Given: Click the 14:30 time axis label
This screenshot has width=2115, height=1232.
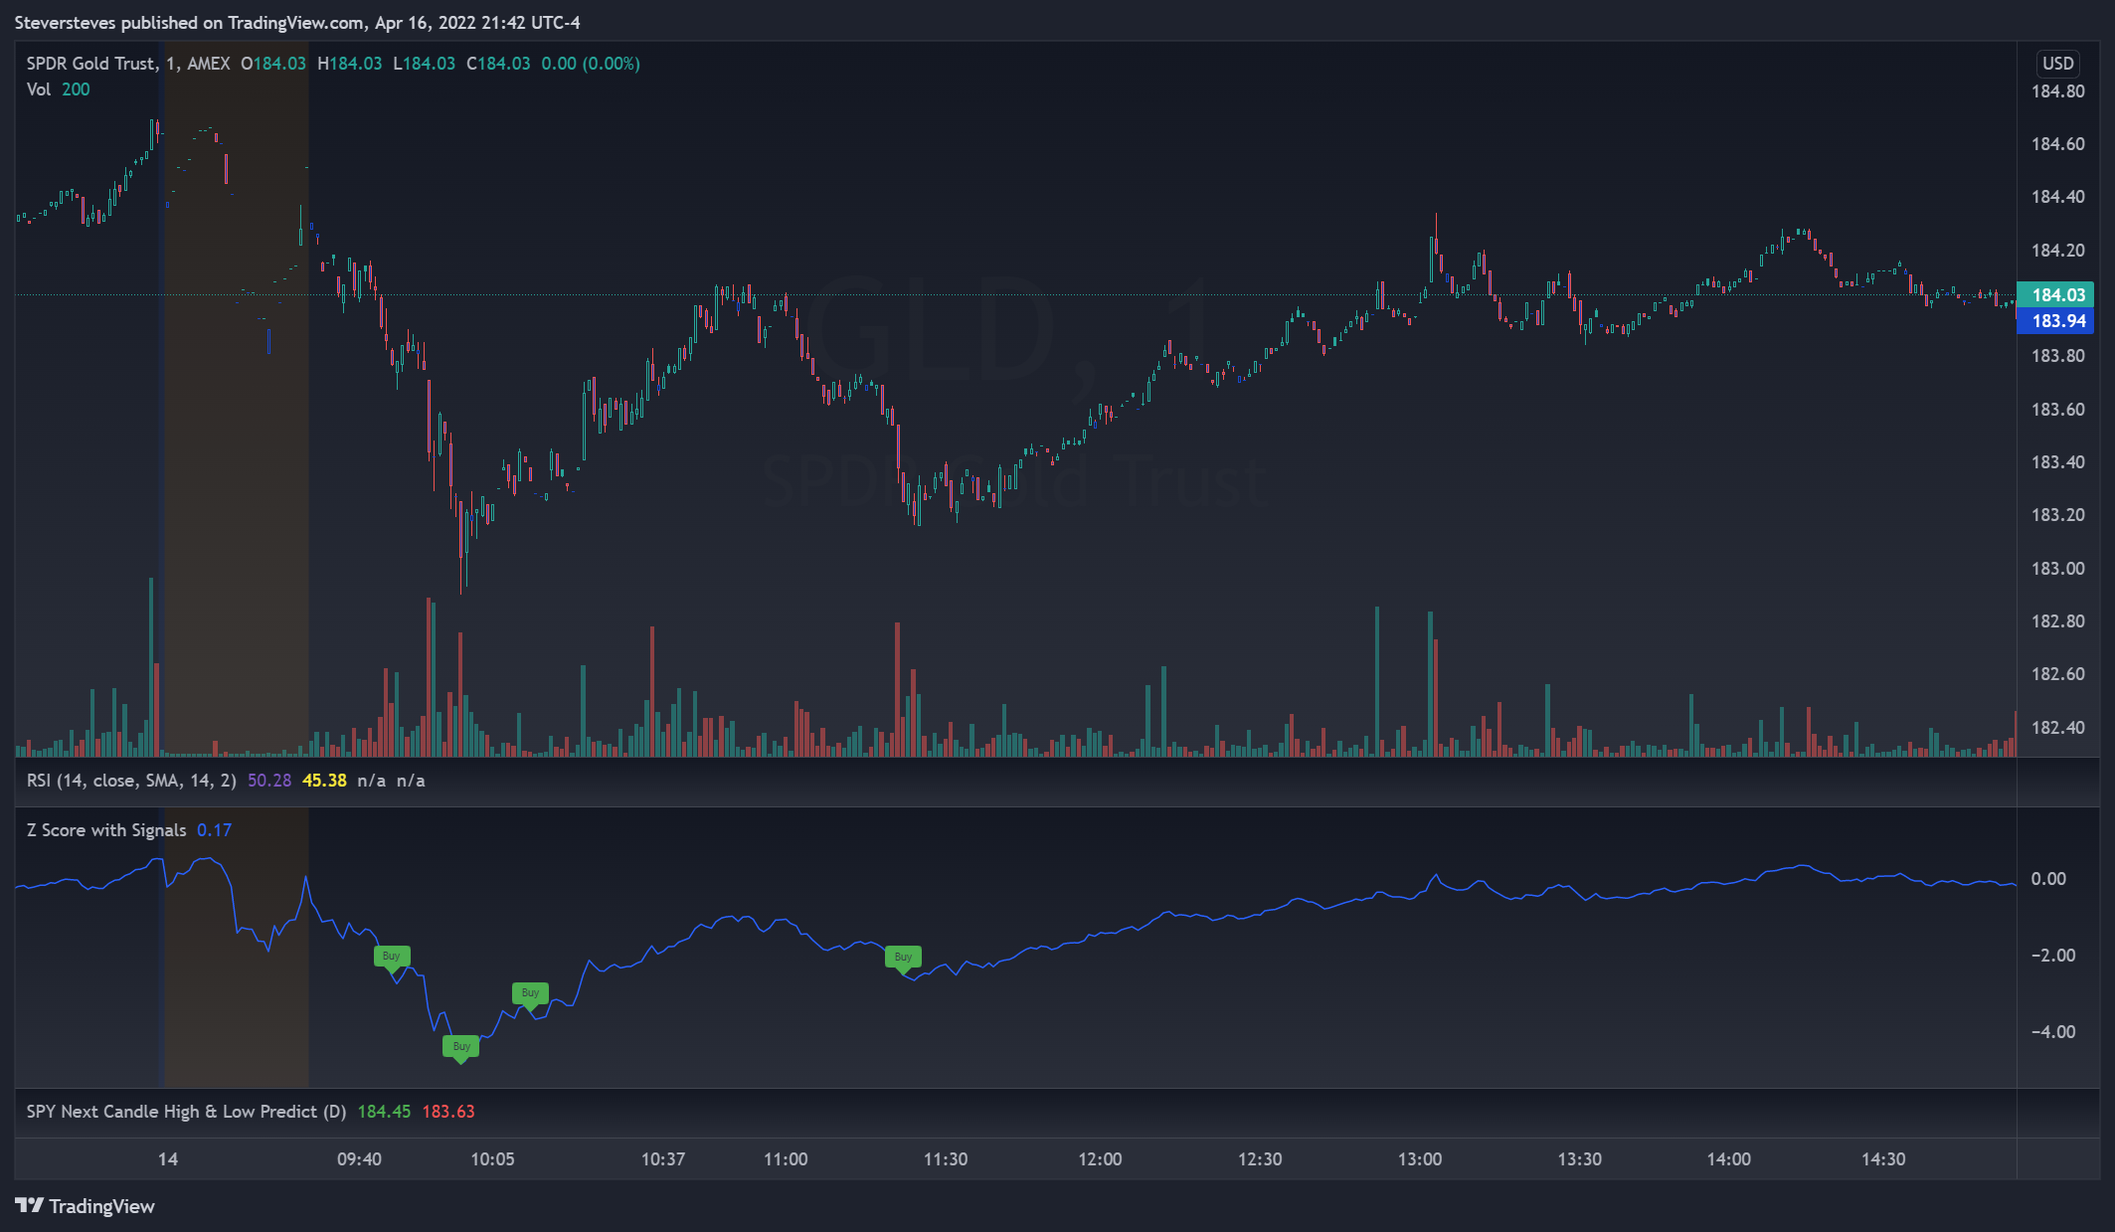Looking at the screenshot, I should pos(1883,1159).
